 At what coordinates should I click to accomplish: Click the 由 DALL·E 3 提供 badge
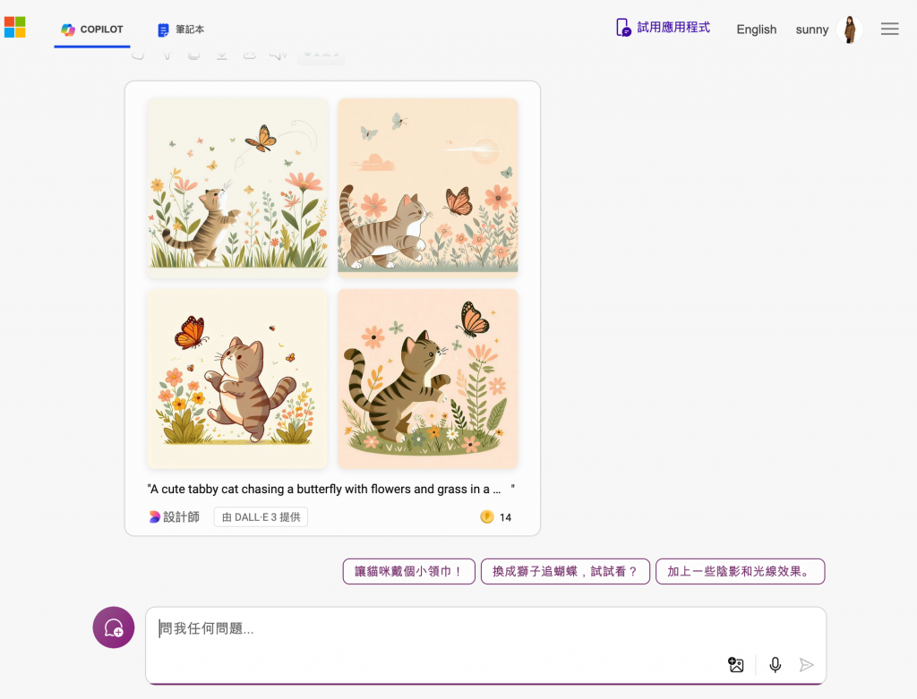pos(261,517)
